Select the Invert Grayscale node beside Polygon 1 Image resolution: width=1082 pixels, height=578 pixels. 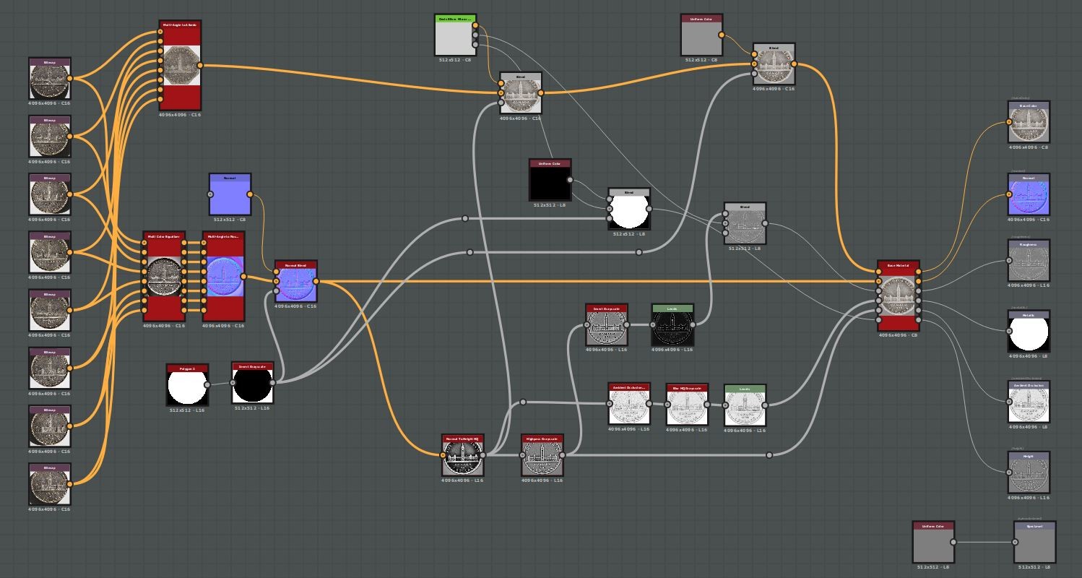pos(251,384)
